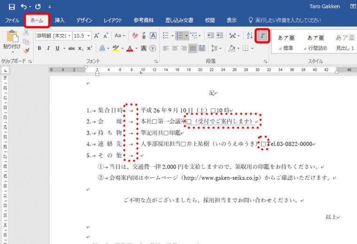Image resolution: width=357 pixels, height=244 pixels.
Task: Cut selection with the scissors icon
Action: click(26, 32)
